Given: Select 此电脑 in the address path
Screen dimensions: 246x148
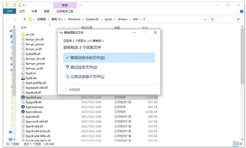Looking at the screenshot, I should click(x=42, y=19).
